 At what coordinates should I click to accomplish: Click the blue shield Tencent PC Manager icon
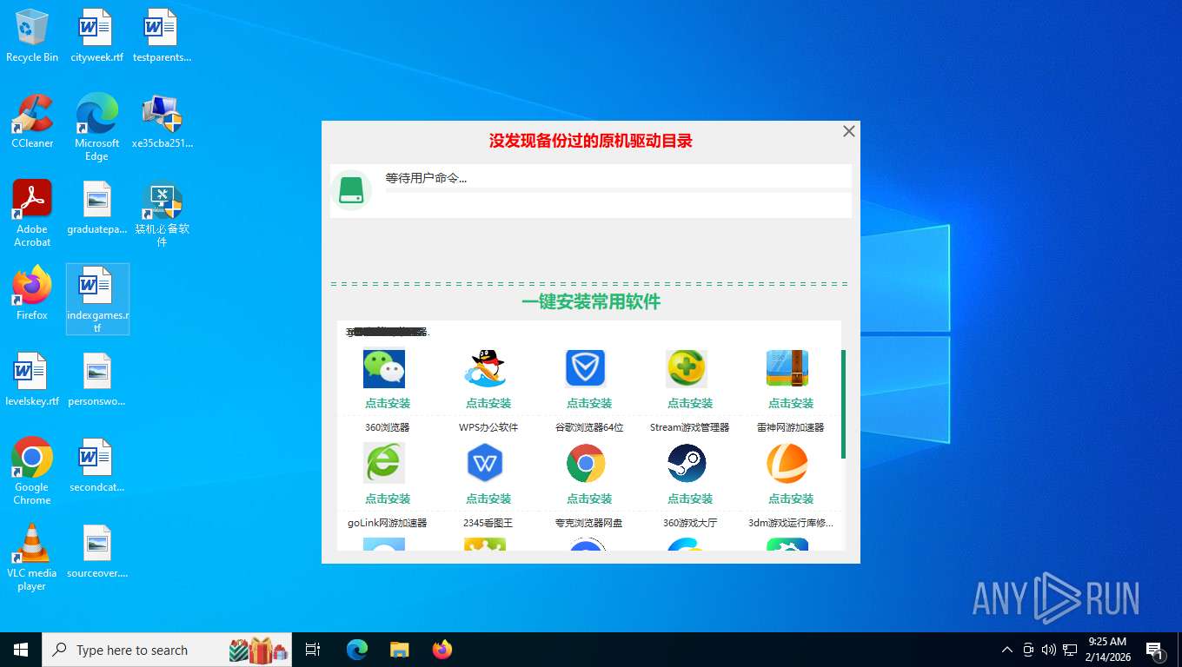[586, 368]
